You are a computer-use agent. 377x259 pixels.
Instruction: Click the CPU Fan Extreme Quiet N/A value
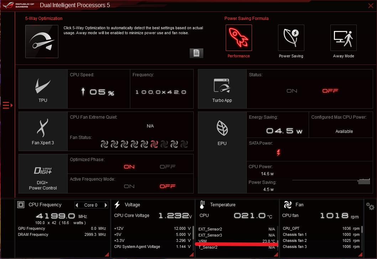tap(150, 126)
